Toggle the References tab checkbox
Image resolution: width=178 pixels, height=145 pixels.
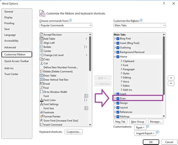(118, 112)
